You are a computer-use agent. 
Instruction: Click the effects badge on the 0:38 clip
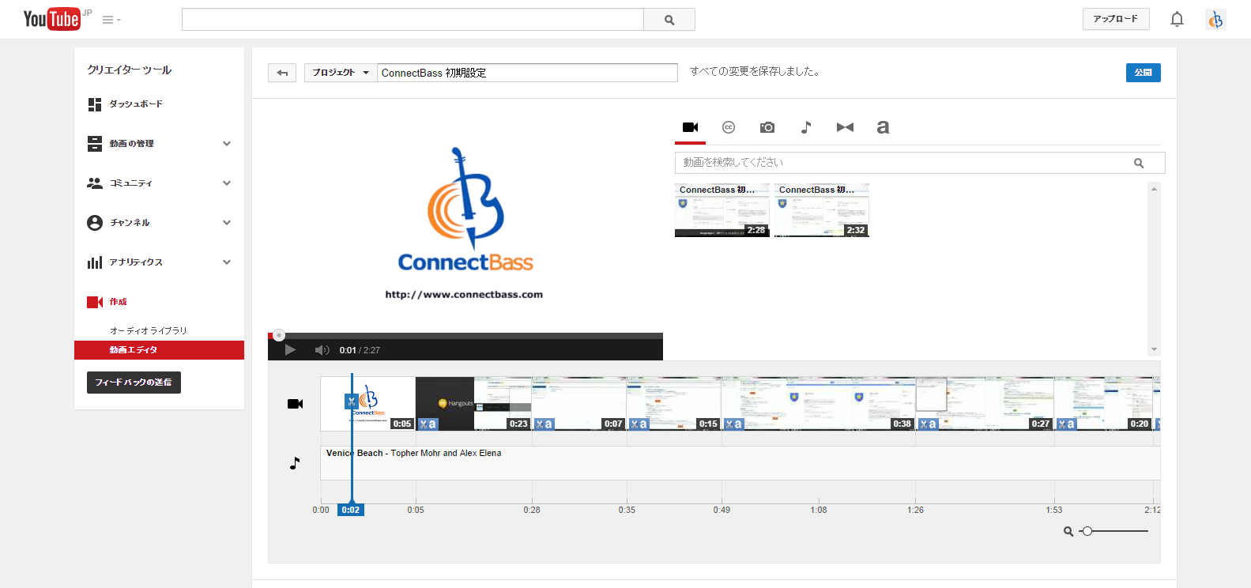[x=733, y=424]
